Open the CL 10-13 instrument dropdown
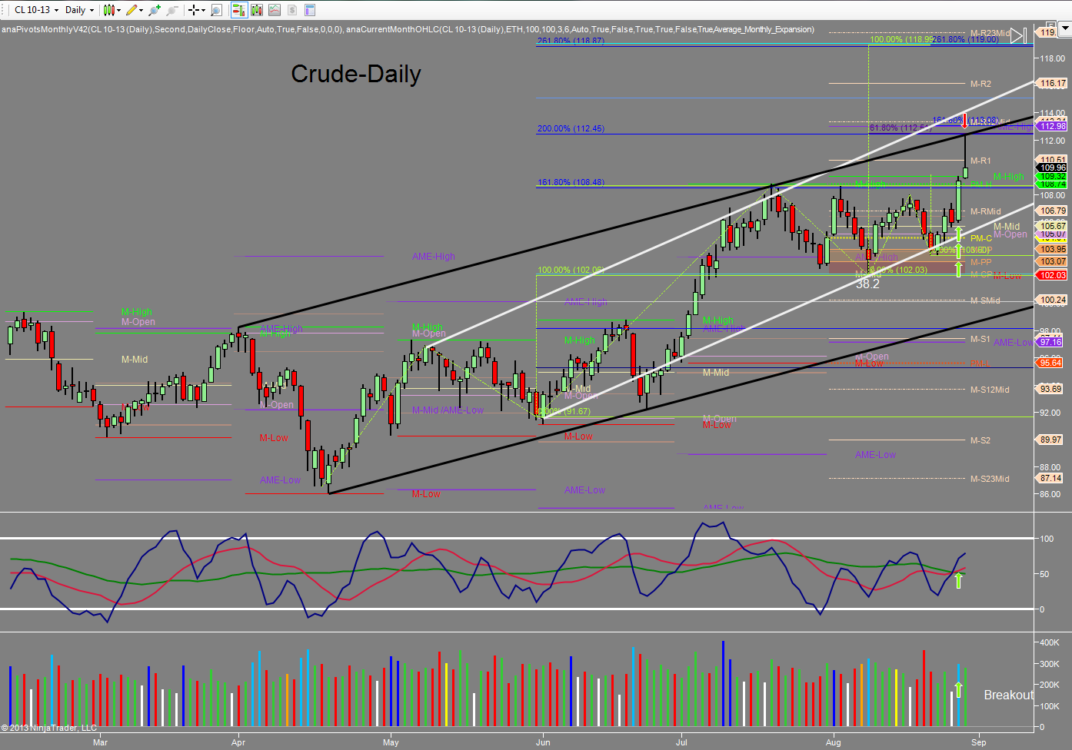1072x750 pixels. tap(36, 10)
